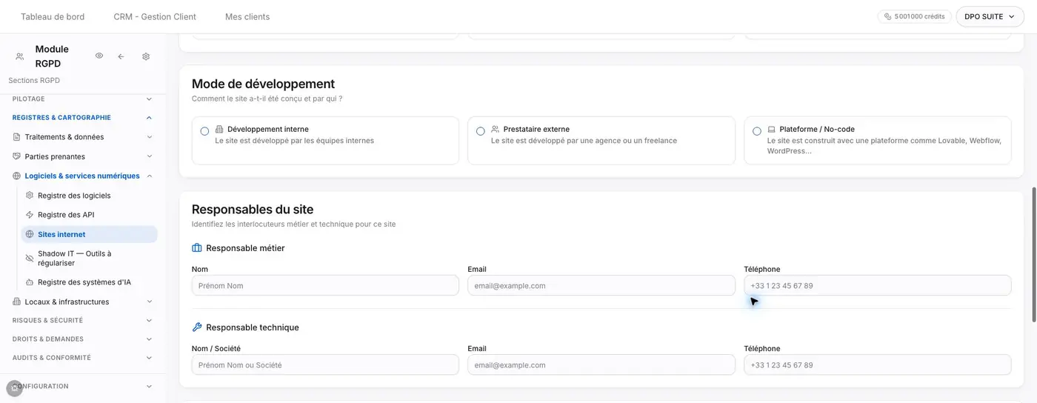Image resolution: width=1037 pixels, height=403 pixels.
Task: Click the Parties prenantes handshake icon
Action: 17,156
